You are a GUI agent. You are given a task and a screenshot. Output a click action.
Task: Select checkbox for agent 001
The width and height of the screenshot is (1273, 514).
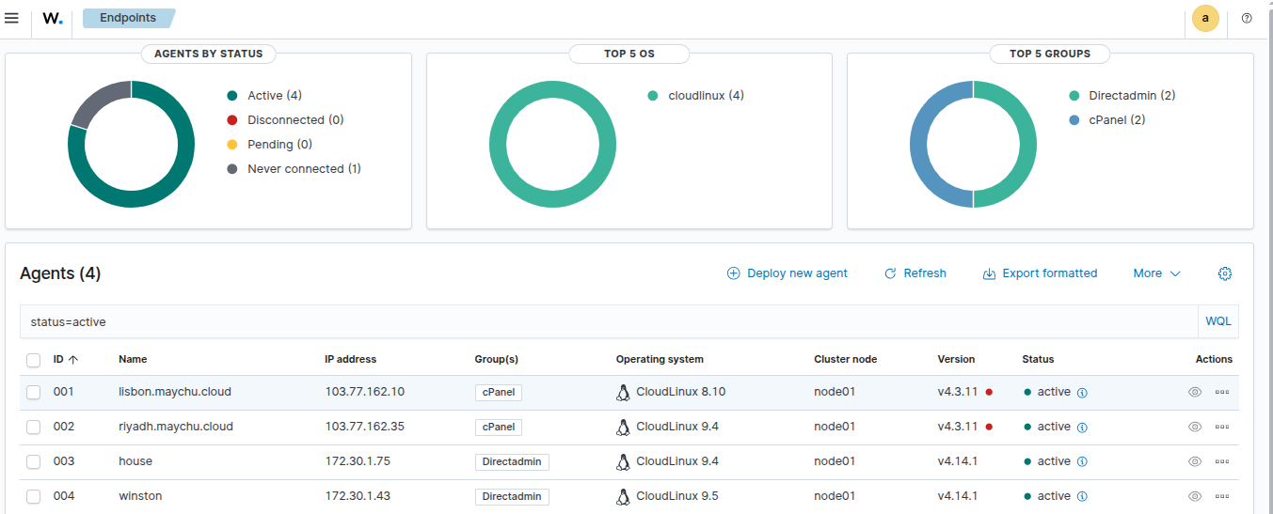(34, 392)
